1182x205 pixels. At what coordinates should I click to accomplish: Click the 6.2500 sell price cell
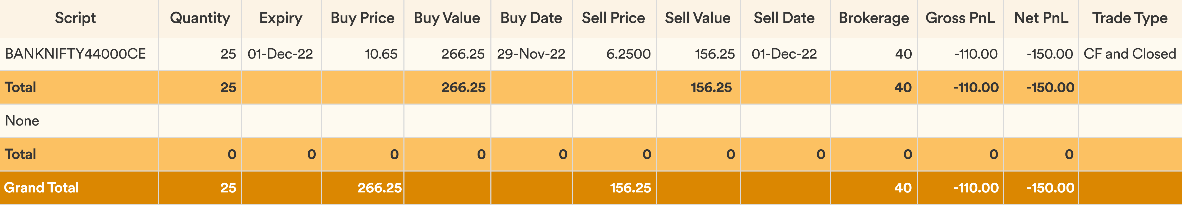[x=628, y=54]
